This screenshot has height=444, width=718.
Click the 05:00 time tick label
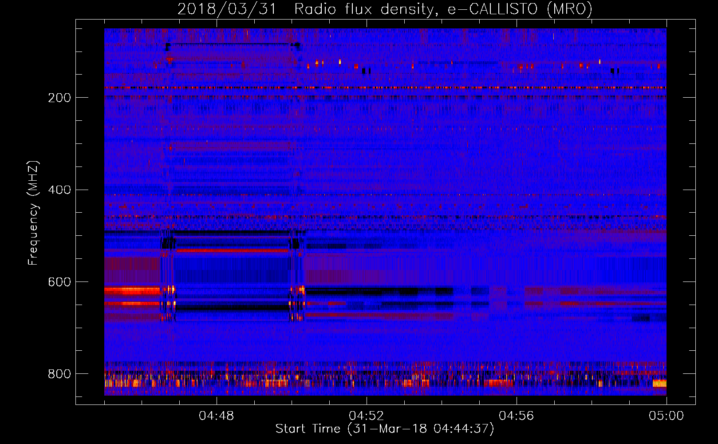tap(667, 416)
